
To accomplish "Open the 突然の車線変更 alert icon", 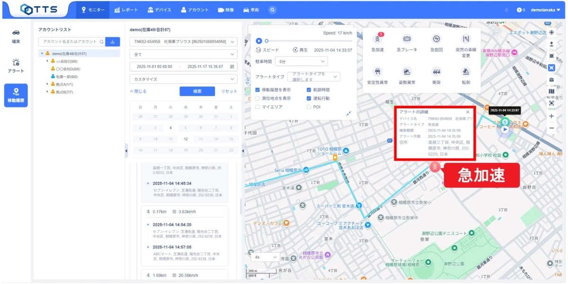I will (465, 38).
